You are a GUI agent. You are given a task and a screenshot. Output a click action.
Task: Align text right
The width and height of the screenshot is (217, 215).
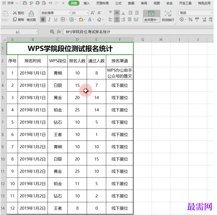point(123,19)
